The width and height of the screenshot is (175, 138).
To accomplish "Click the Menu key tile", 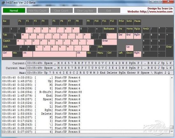I will (102, 54).
